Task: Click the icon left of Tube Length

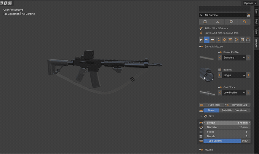Action: coord(201,141)
